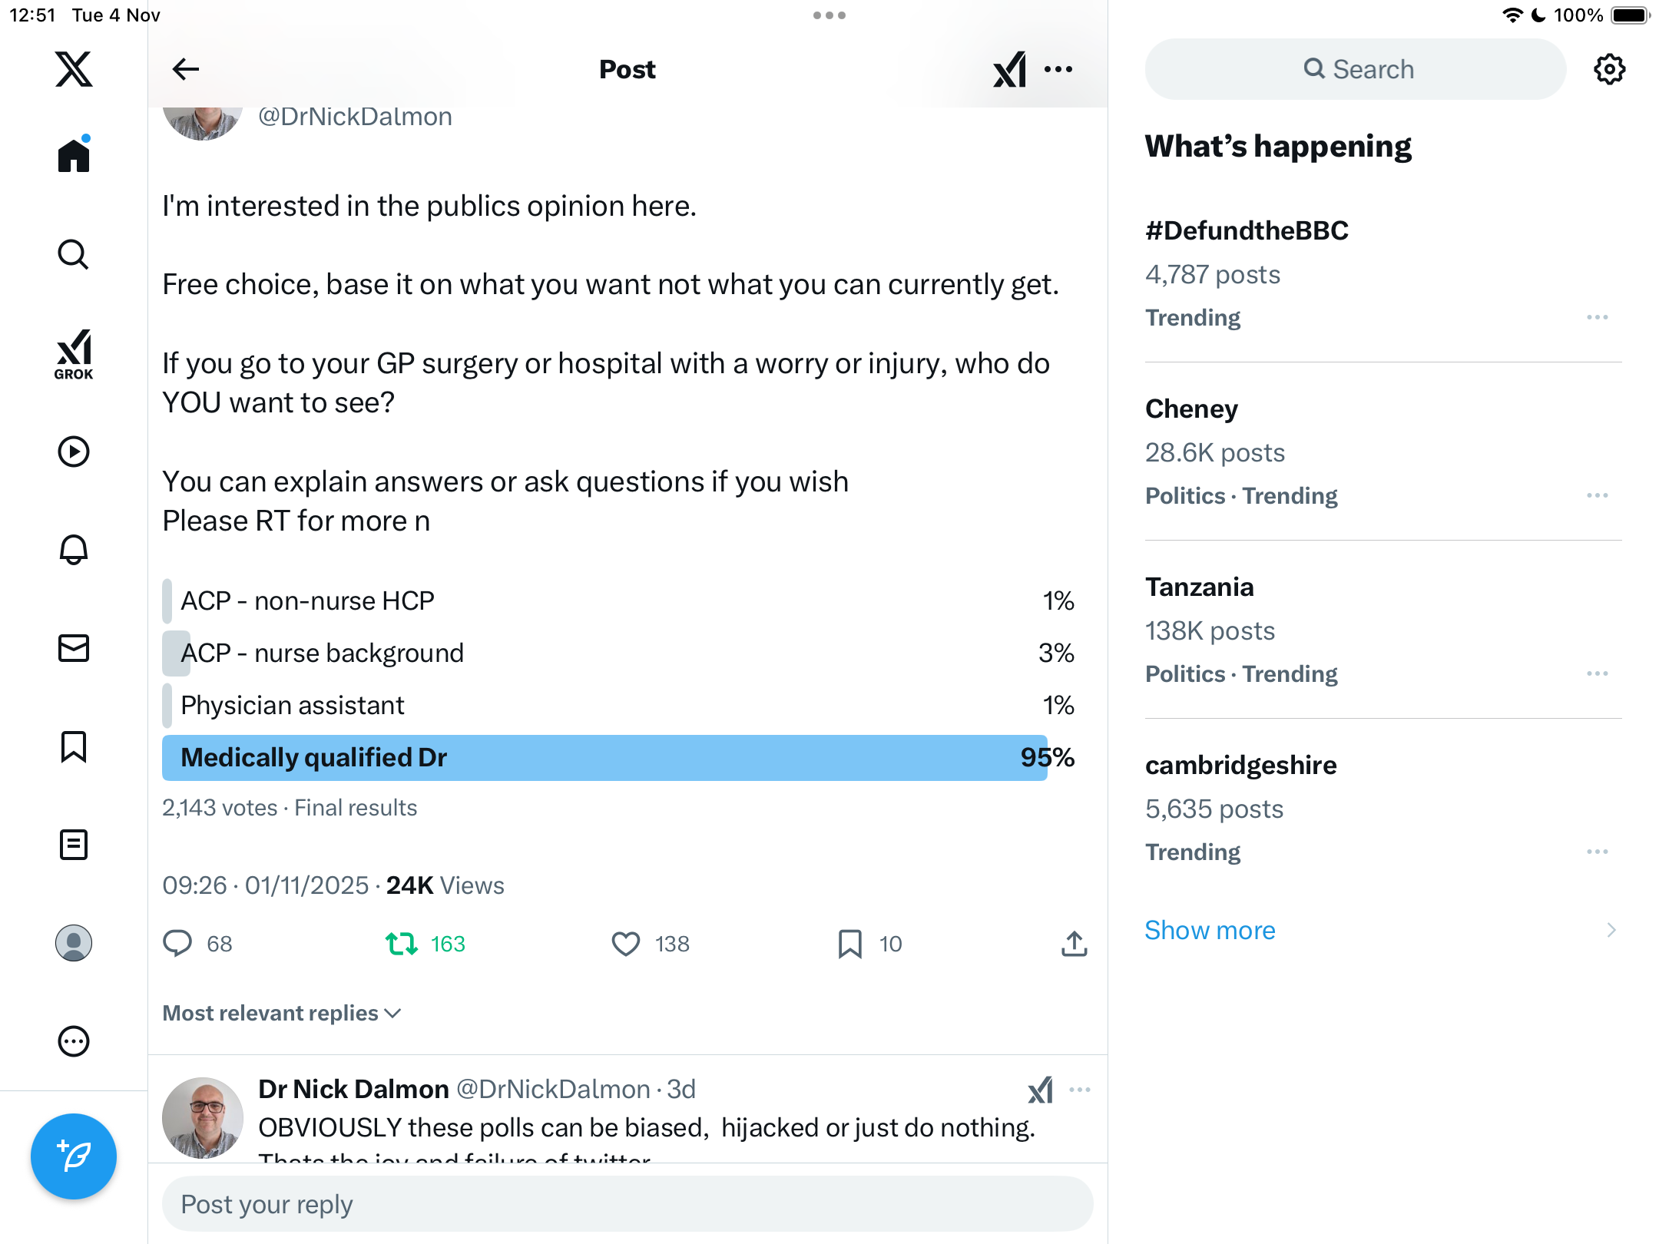The image size is (1659, 1244).
Task: Focus the Post your reply field
Action: click(628, 1204)
